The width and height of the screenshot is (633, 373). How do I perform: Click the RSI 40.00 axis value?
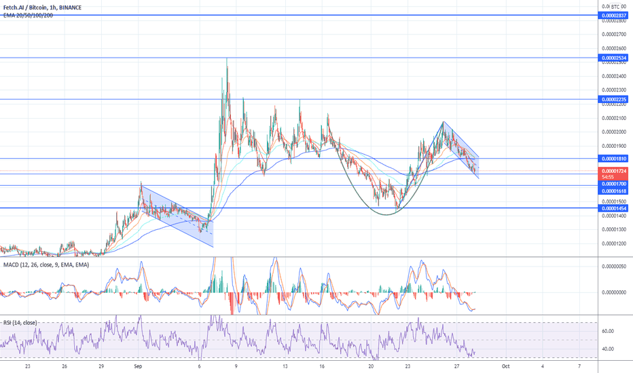click(608, 349)
